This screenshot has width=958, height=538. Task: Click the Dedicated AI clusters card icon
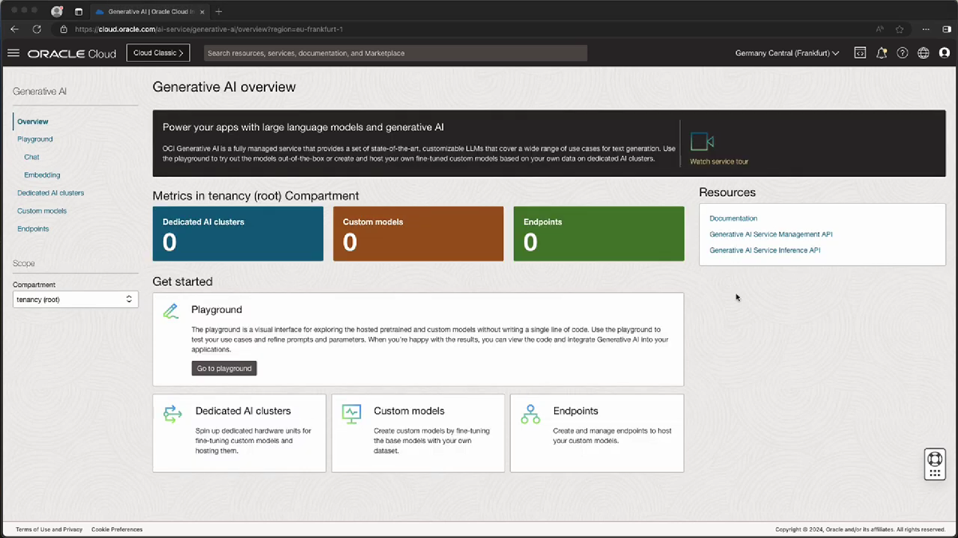point(172,414)
